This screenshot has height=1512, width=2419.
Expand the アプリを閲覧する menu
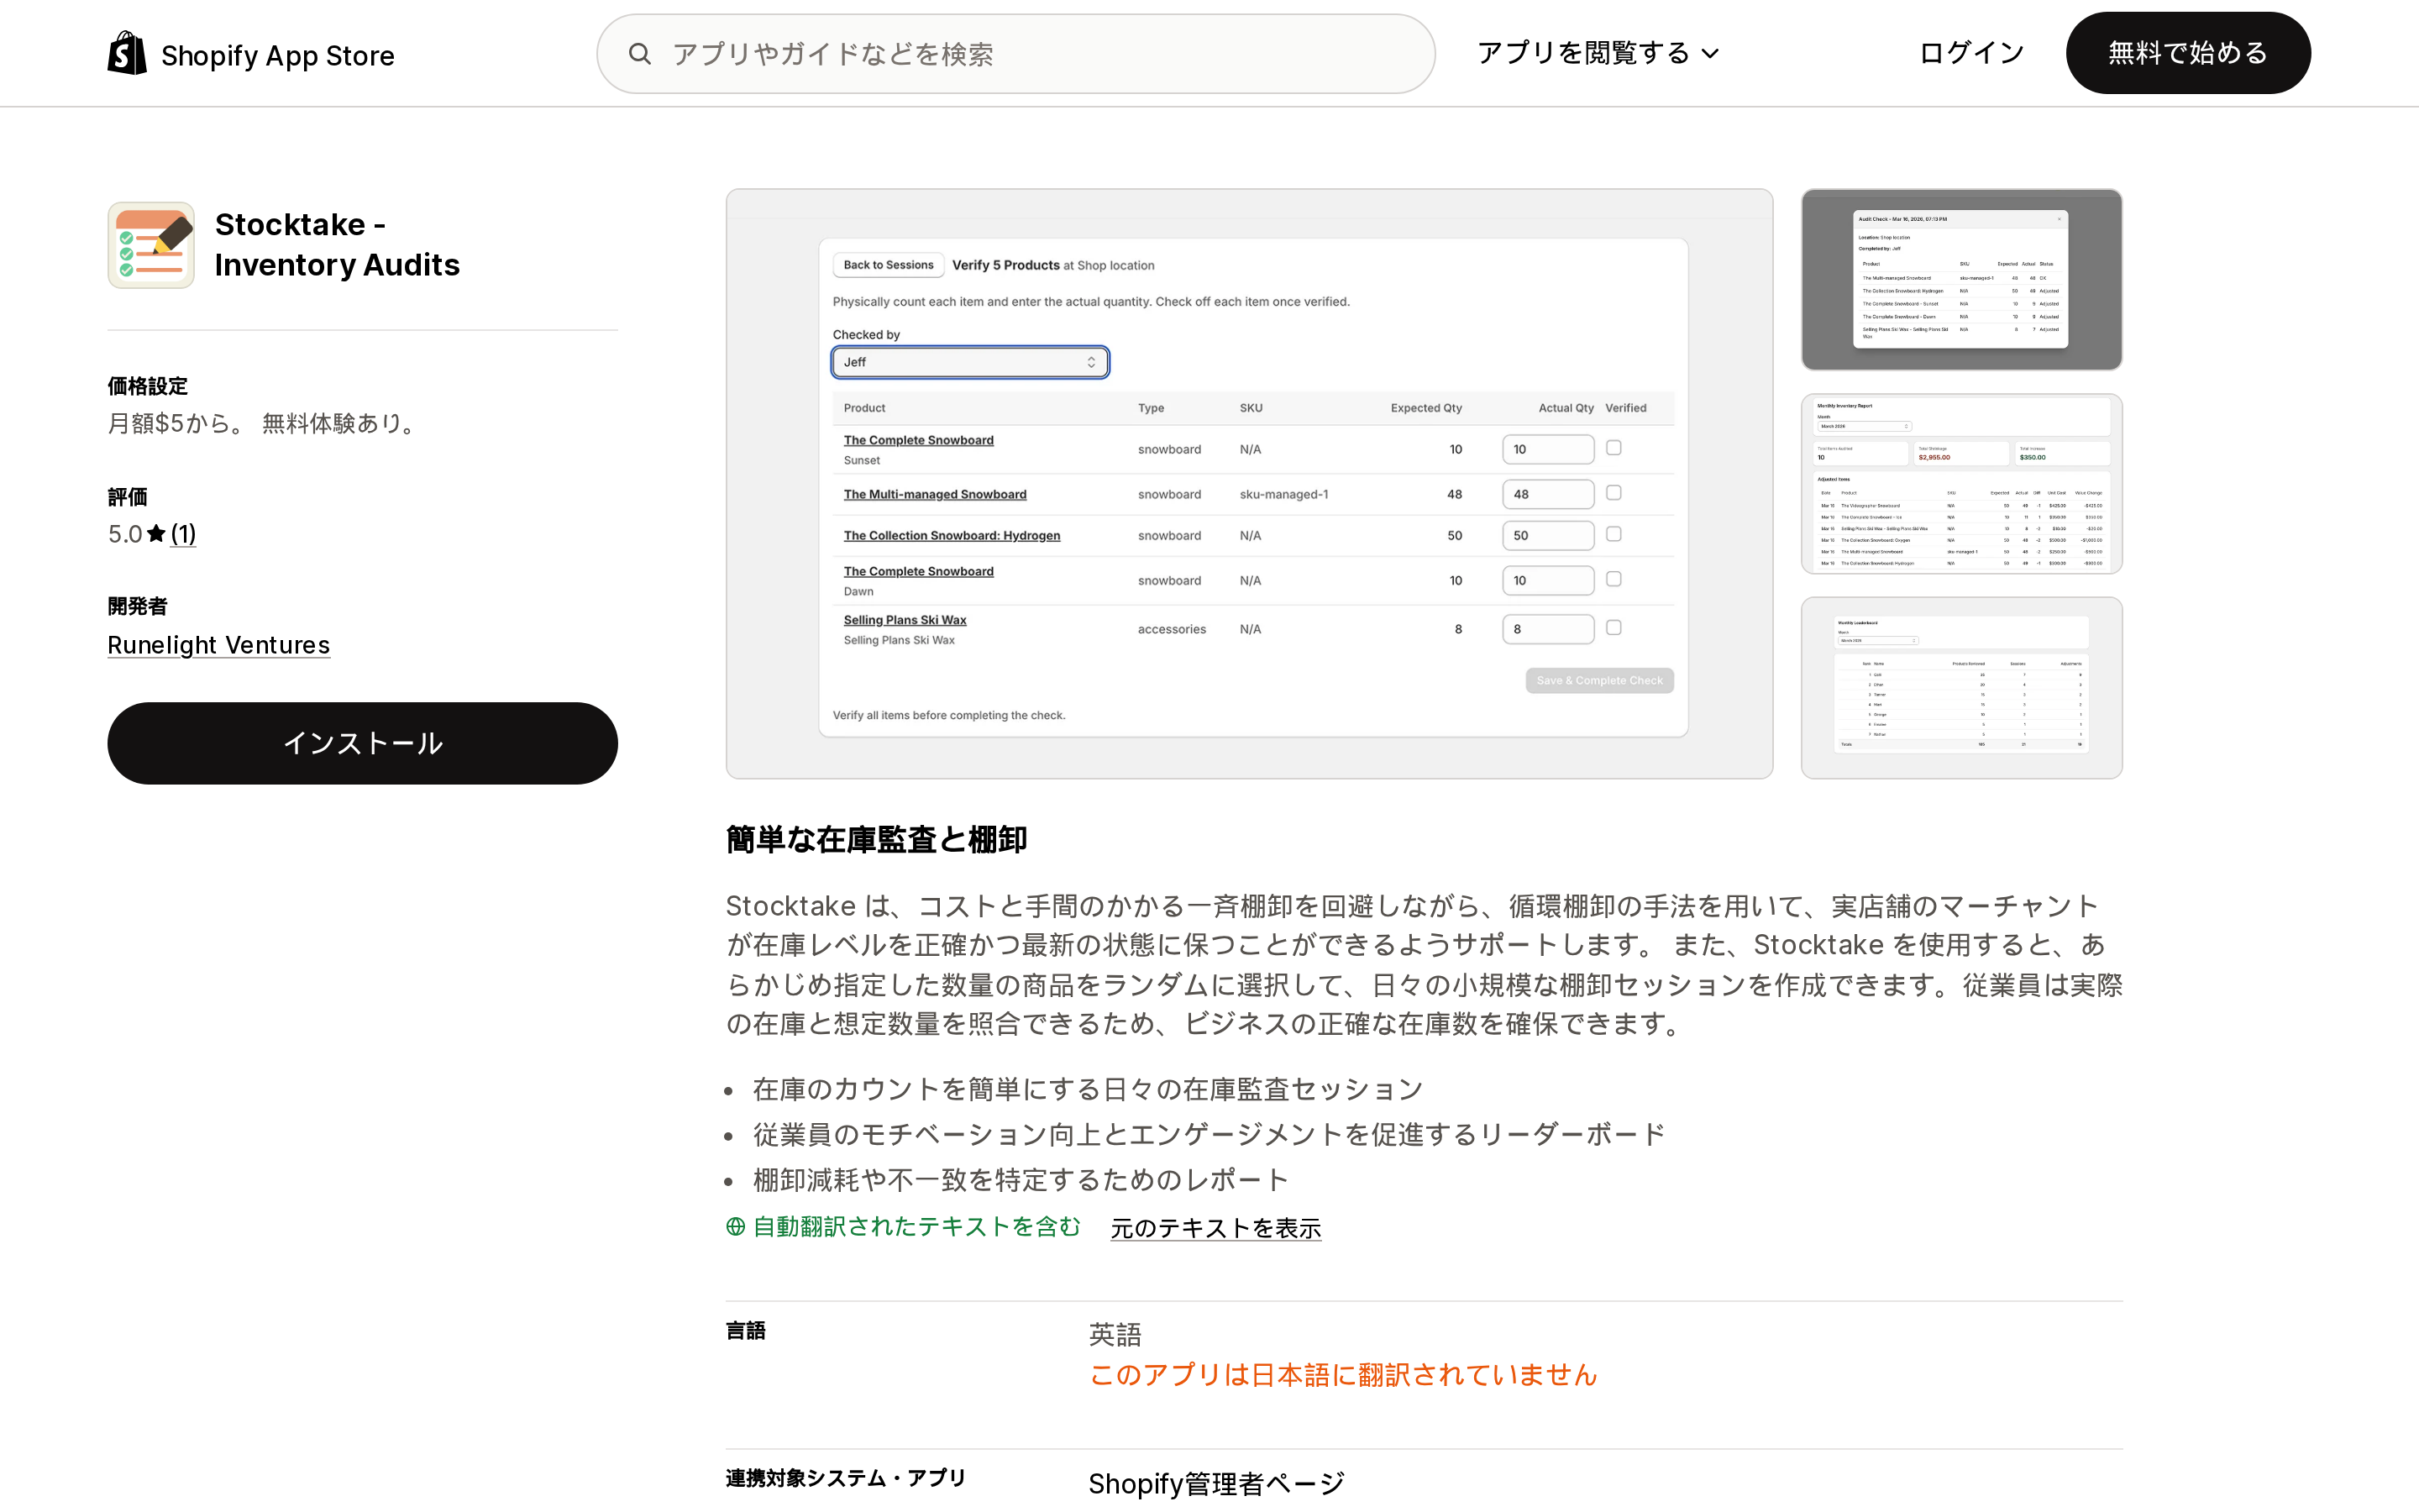pos(1598,53)
